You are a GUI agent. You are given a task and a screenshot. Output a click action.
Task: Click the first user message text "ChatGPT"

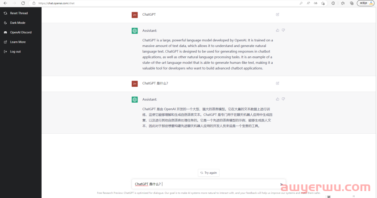[149, 14]
